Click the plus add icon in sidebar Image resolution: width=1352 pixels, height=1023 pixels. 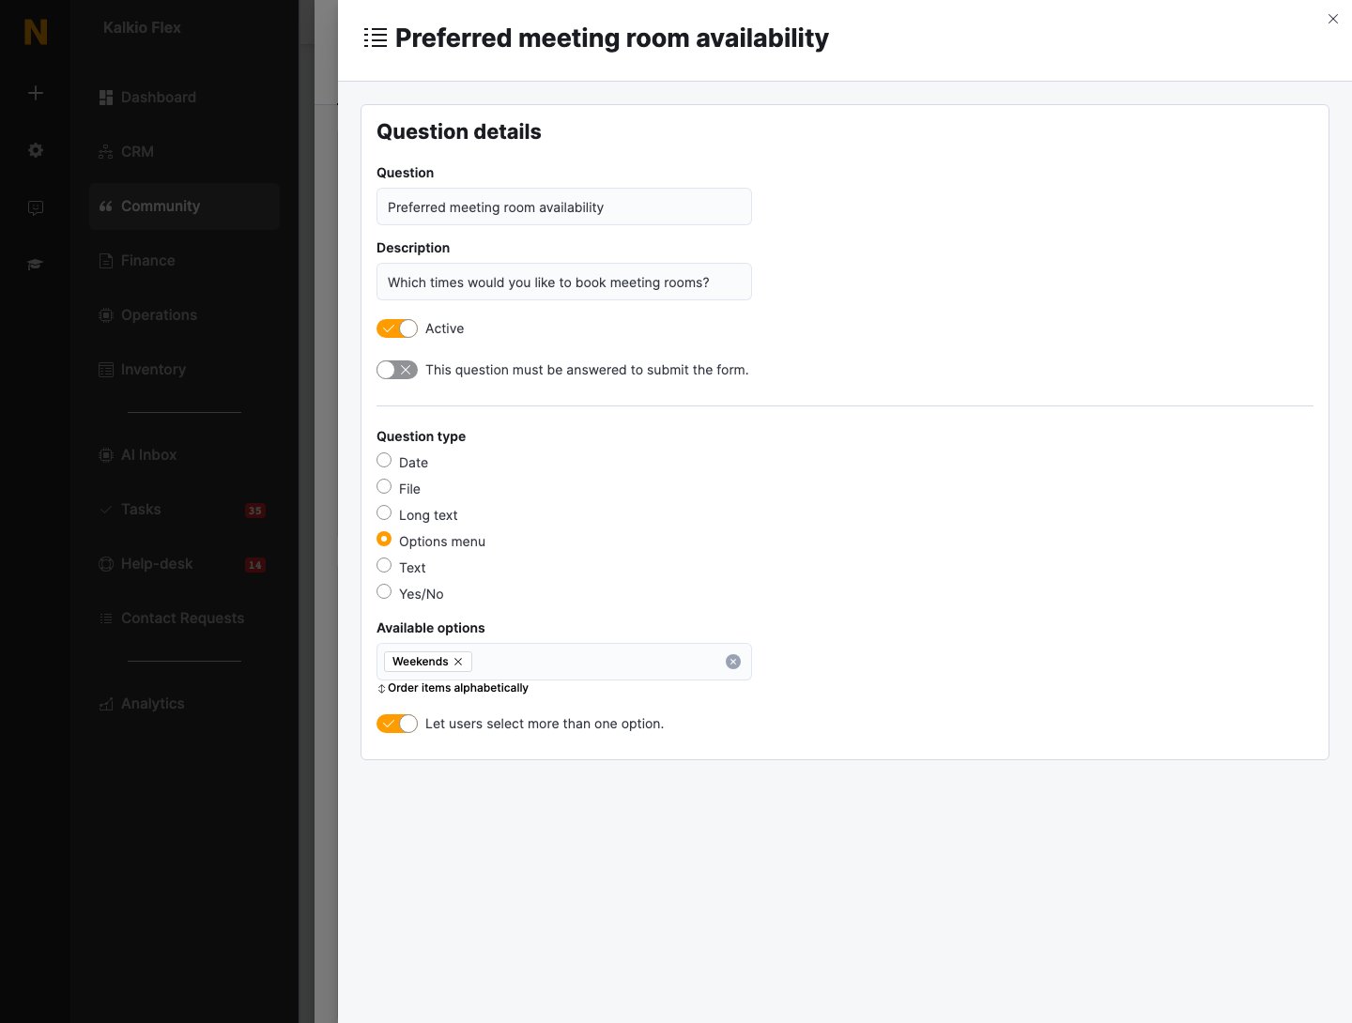click(x=36, y=93)
